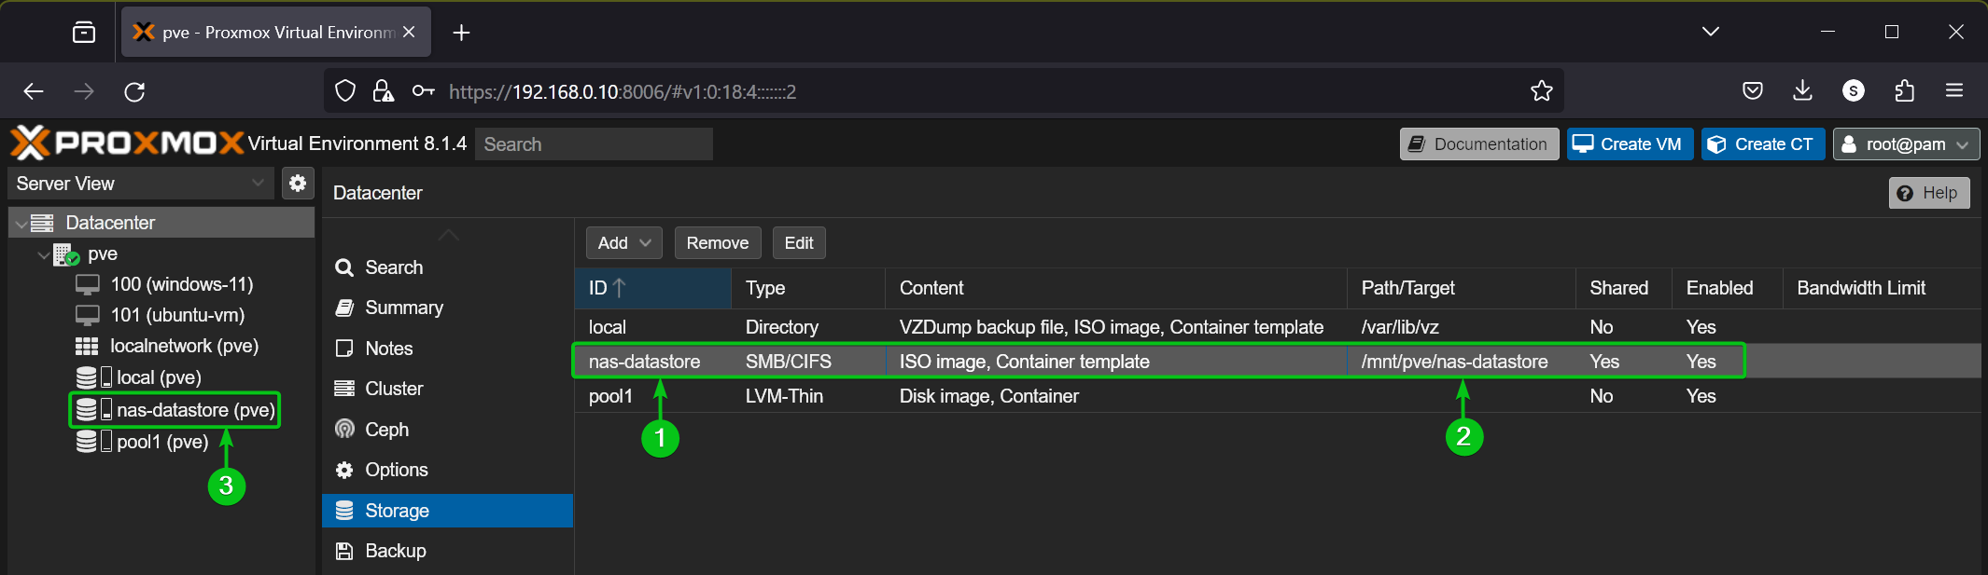
Task: Open the Firefox View icon
Action: pyautogui.click(x=84, y=33)
